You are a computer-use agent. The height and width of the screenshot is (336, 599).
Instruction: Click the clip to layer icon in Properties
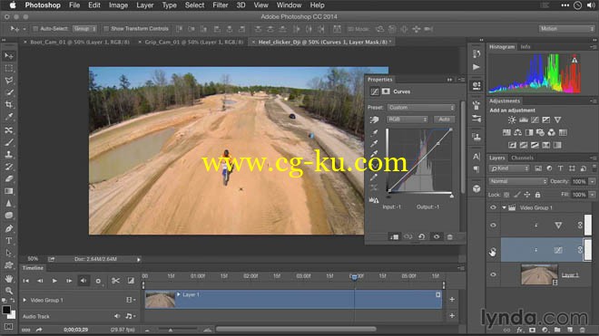click(x=394, y=237)
